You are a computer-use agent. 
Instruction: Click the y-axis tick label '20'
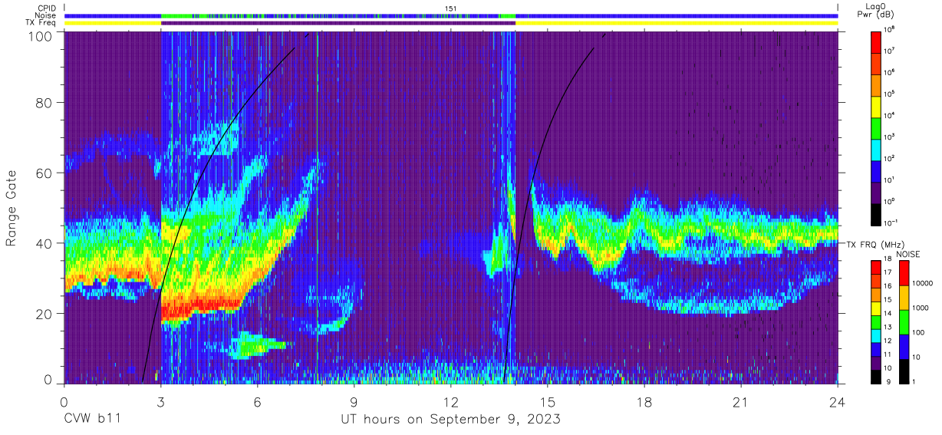(x=44, y=313)
